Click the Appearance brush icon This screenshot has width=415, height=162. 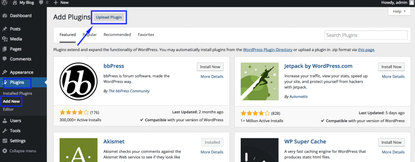click(5, 72)
